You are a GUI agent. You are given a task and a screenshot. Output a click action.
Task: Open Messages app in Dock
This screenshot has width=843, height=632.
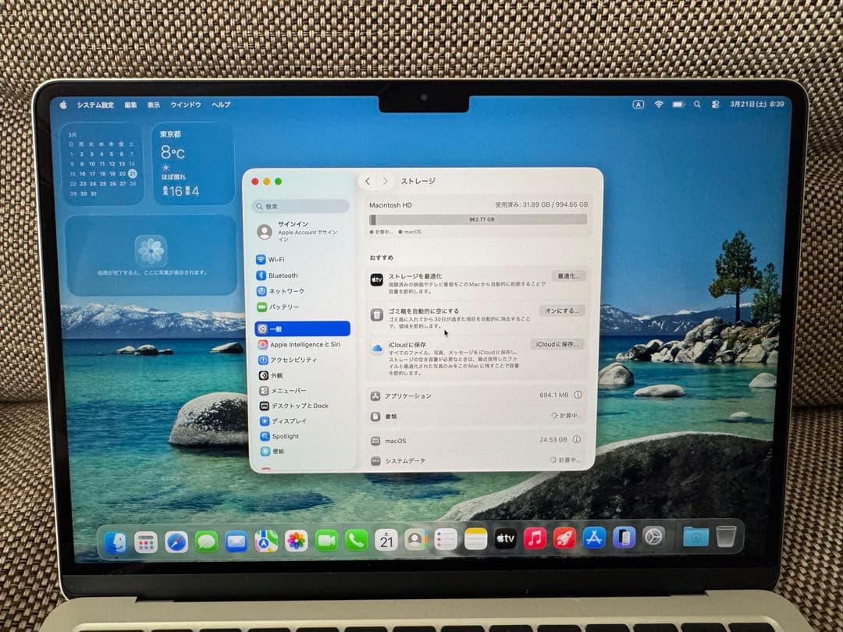pyautogui.click(x=206, y=541)
